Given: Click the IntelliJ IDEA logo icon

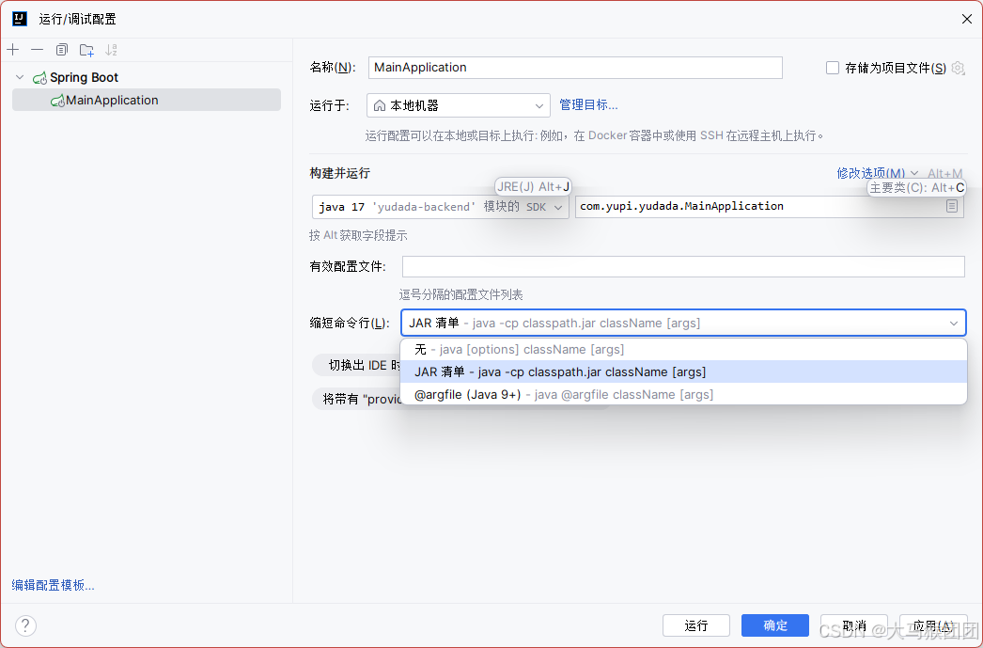Looking at the screenshot, I should [20, 19].
